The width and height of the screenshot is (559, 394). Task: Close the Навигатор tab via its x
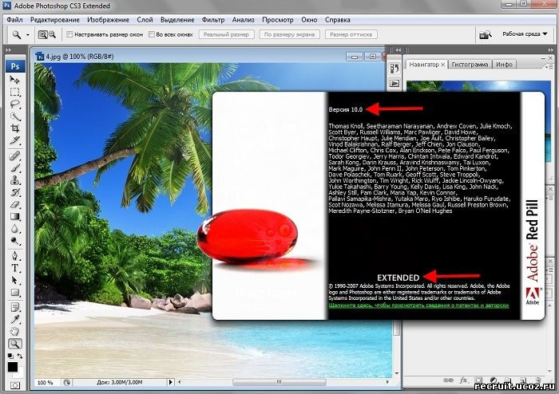tap(442, 65)
